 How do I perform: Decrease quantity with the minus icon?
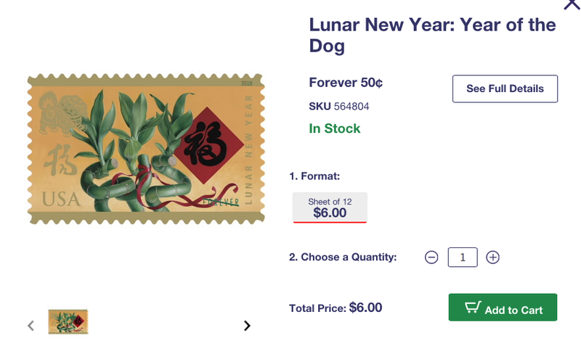pyautogui.click(x=431, y=258)
